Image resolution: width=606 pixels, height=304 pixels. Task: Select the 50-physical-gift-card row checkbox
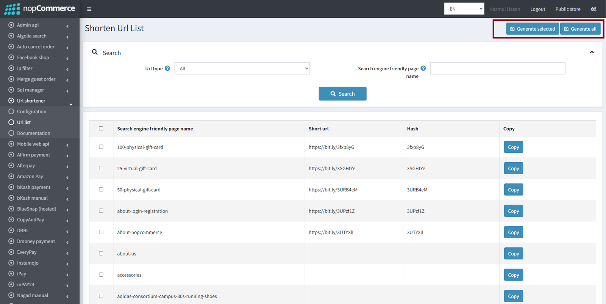(x=101, y=189)
